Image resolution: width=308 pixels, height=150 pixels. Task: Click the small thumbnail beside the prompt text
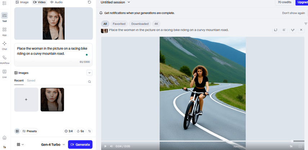[104, 31]
